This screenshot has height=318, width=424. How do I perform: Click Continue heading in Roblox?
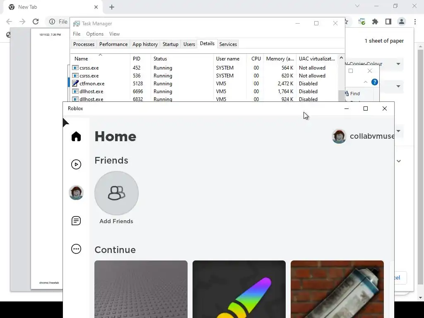coord(115,250)
